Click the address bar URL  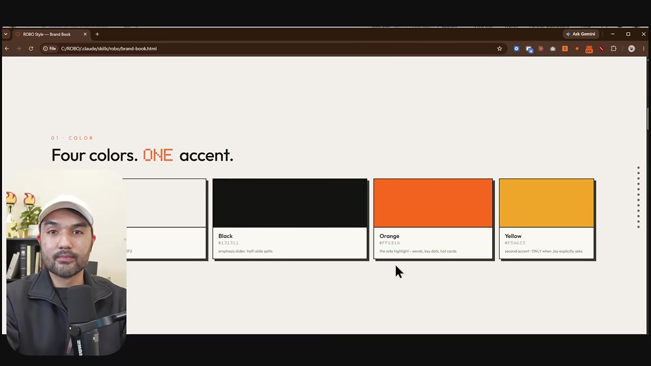click(109, 48)
